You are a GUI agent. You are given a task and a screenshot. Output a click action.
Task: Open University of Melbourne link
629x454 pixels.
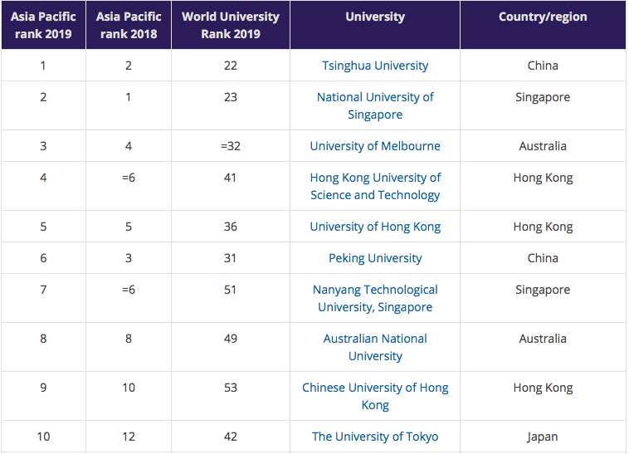coord(375,146)
